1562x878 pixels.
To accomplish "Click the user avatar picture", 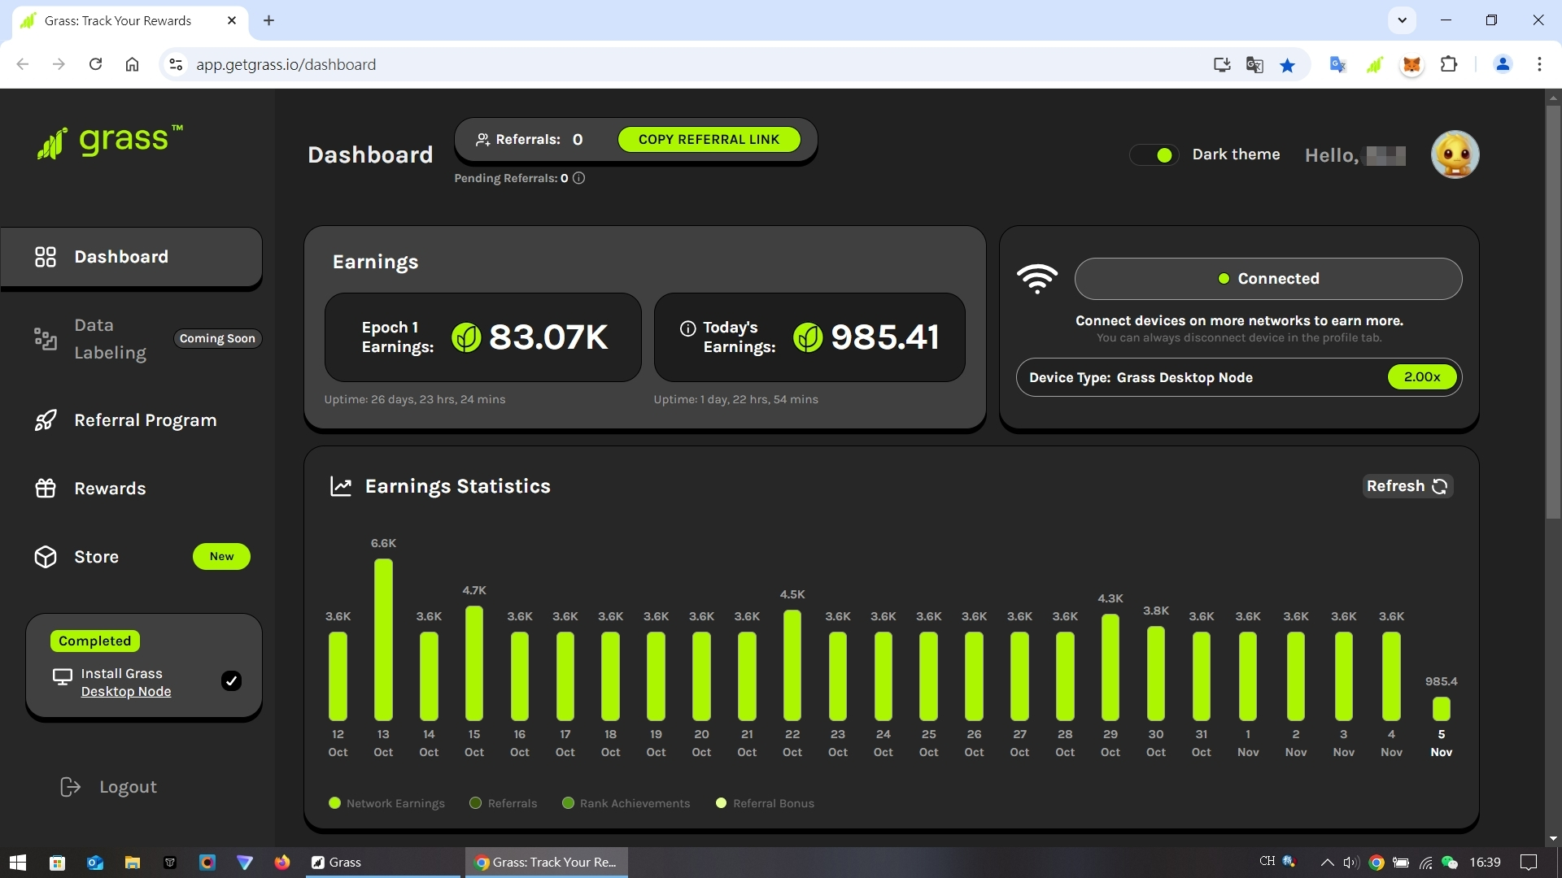I will point(1455,154).
